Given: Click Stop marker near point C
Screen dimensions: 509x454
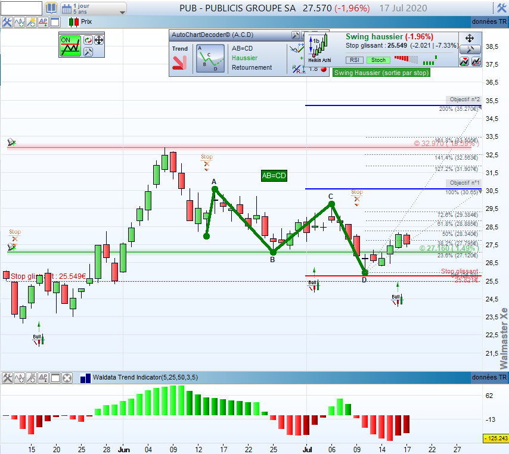Looking at the screenshot, I should [x=357, y=197].
